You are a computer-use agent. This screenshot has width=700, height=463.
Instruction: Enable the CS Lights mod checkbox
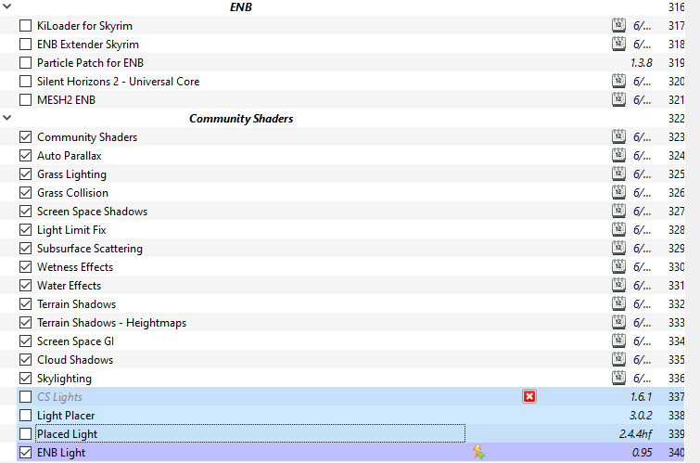pyautogui.click(x=25, y=396)
